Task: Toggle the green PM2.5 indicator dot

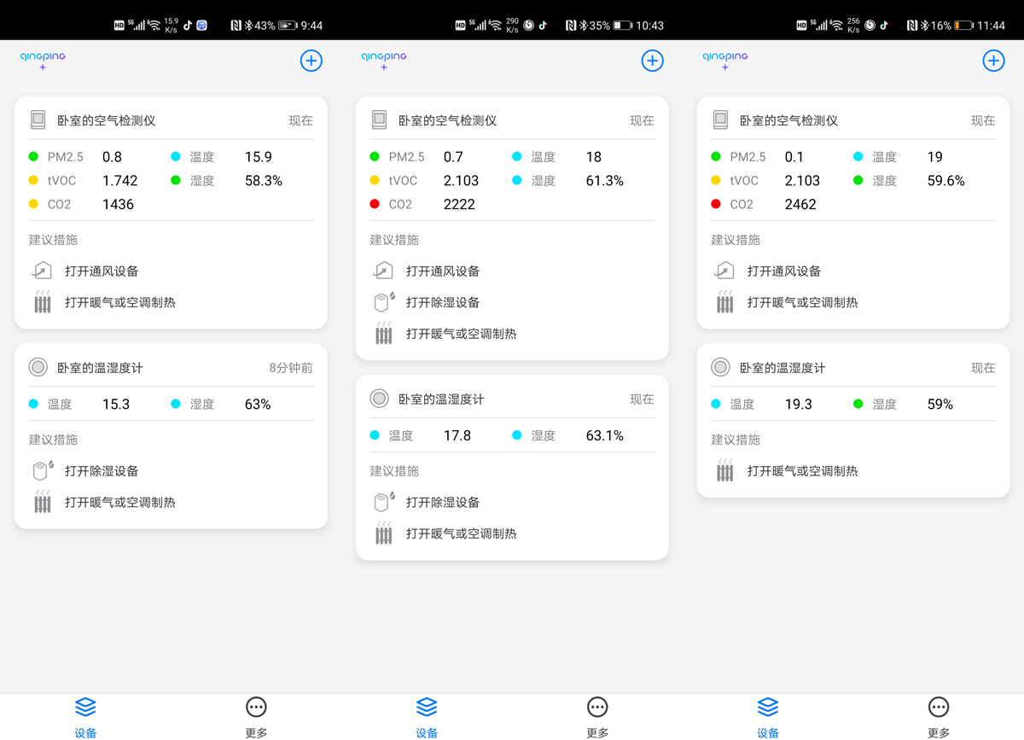Action: (32, 156)
